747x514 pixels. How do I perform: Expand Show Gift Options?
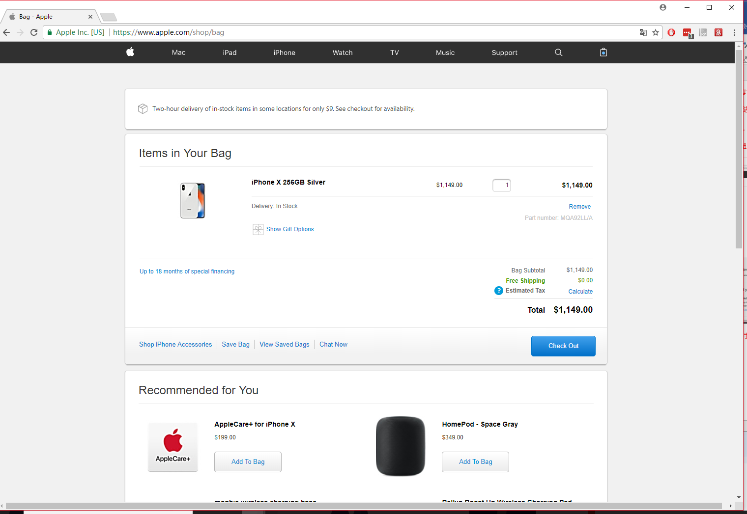tap(289, 229)
